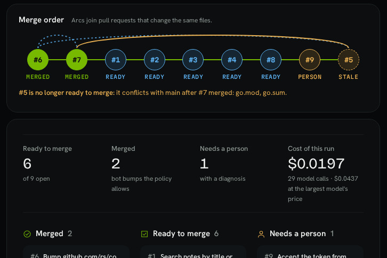Click the 'with a diagnosis' caption
This screenshot has height=258, width=387.
223,179
